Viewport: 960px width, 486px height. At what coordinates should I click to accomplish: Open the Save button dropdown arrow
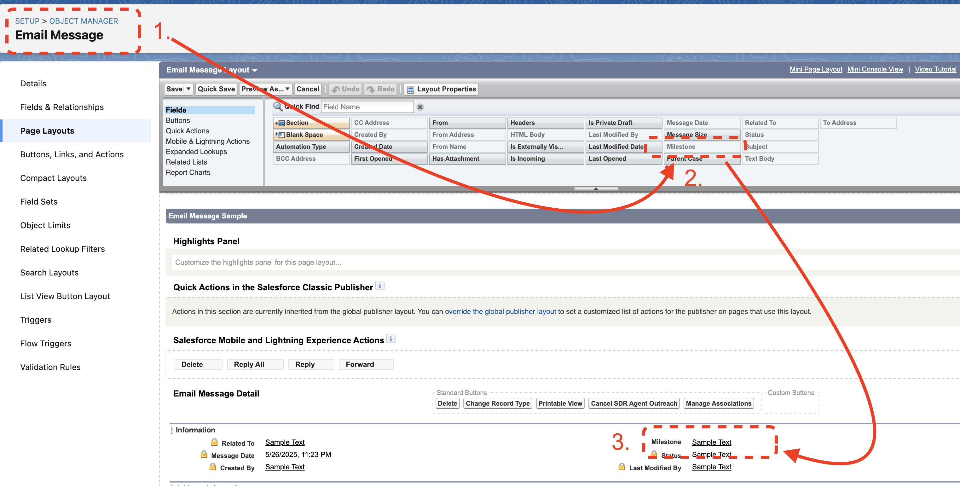(188, 89)
